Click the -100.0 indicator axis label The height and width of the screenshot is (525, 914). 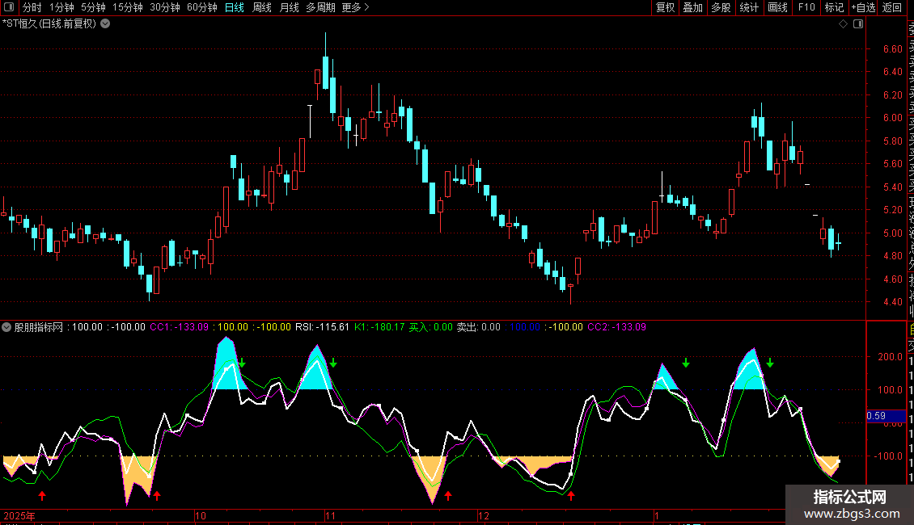tap(888, 456)
